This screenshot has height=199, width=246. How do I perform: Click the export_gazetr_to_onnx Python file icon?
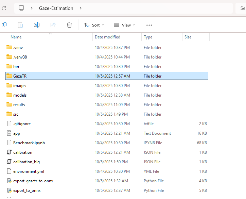pos(9,181)
